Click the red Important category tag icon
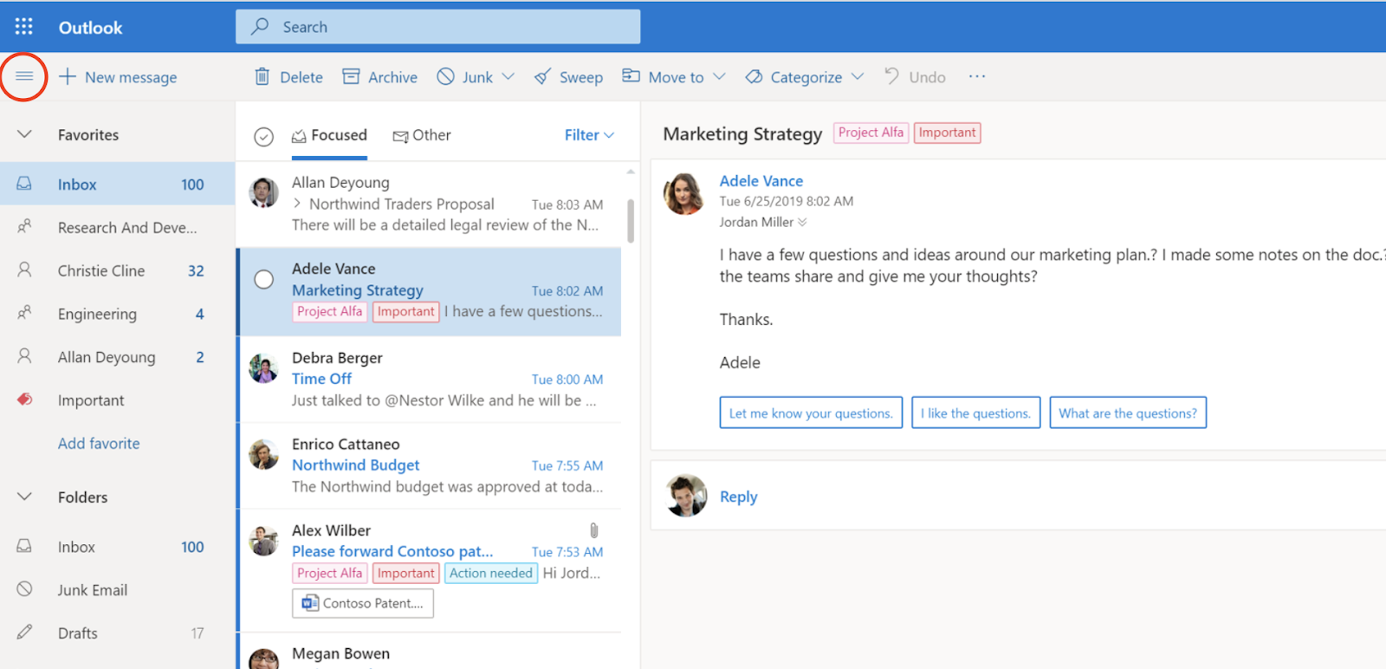Viewport: 1386px width, 669px height. coord(24,399)
